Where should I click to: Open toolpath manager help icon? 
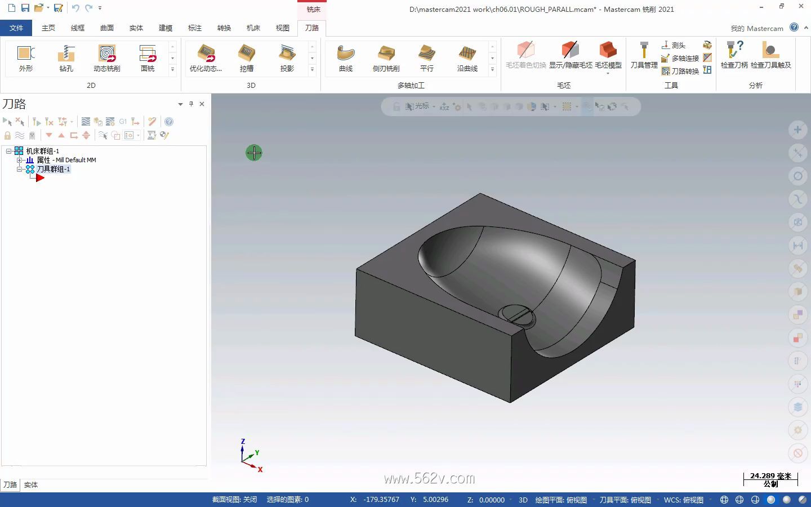click(169, 122)
